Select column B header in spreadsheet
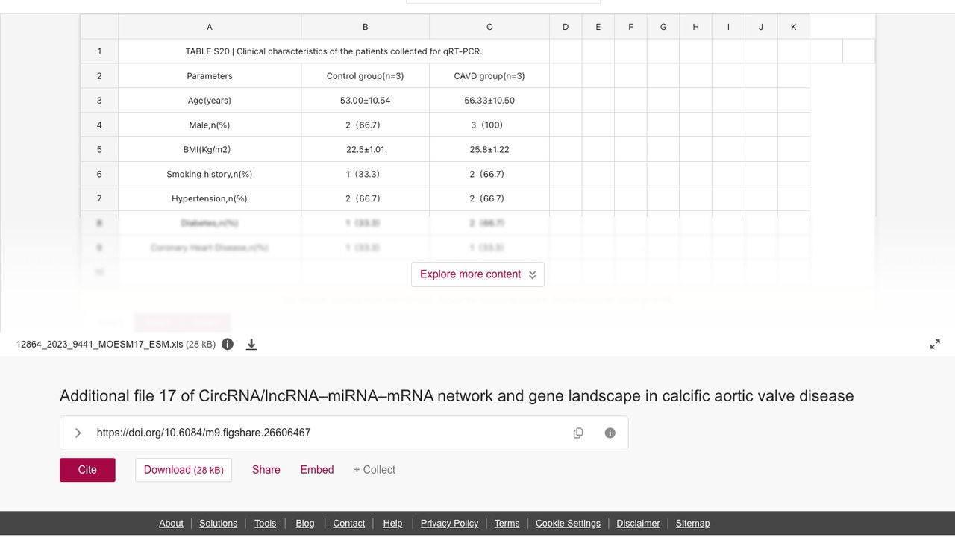 [x=366, y=27]
